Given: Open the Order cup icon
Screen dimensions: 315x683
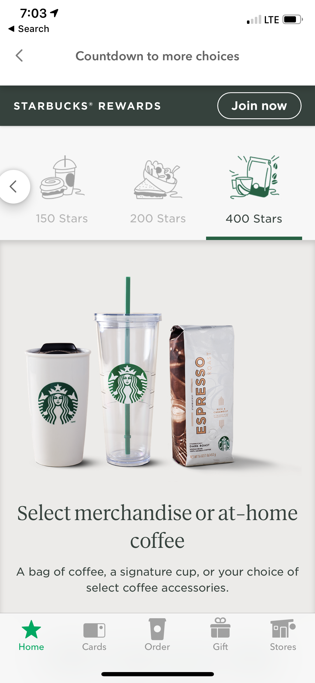Looking at the screenshot, I should pyautogui.click(x=157, y=629).
